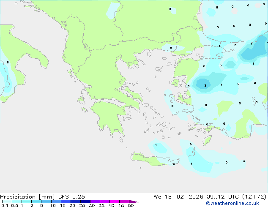Pick the 15–20 mm legend swatch
The width and height of the screenshot is (268, 207).
tap(66, 202)
